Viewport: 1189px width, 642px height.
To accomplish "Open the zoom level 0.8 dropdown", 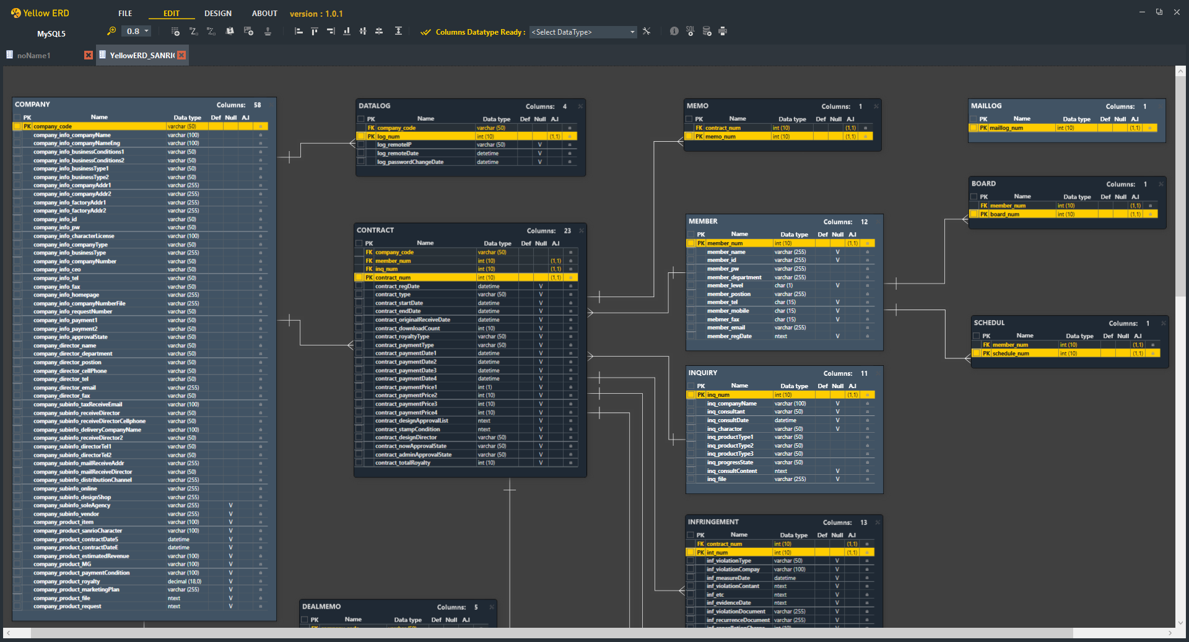I will pyautogui.click(x=137, y=31).
